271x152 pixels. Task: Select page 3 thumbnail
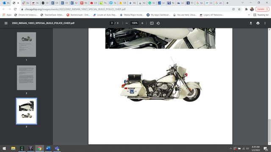coord(26,111)
